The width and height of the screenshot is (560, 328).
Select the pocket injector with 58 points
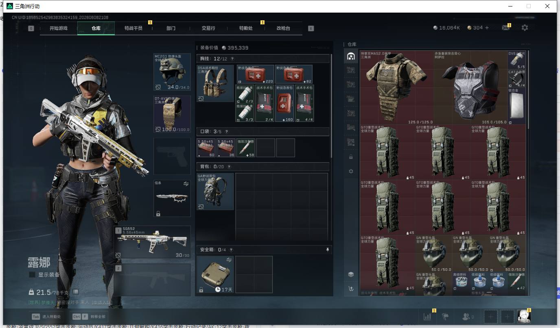pyautogui.click(x=245, y=148)
